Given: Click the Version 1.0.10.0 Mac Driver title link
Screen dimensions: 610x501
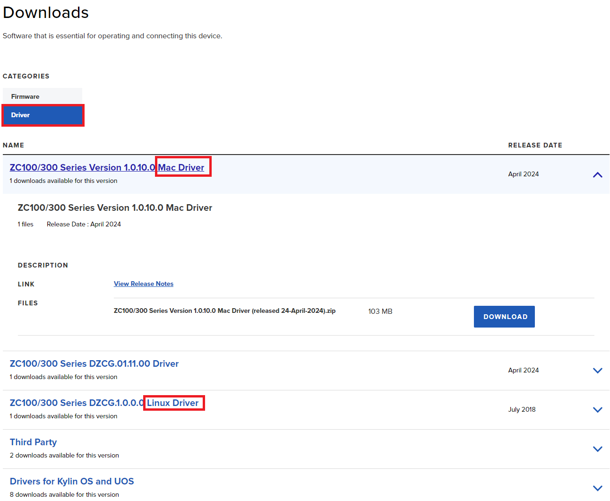Looking at the screenshot, I should click(107, 167).
